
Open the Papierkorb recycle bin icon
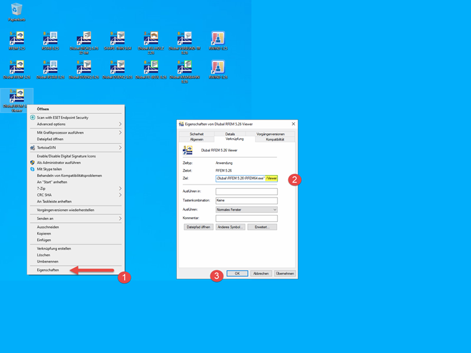17,12
